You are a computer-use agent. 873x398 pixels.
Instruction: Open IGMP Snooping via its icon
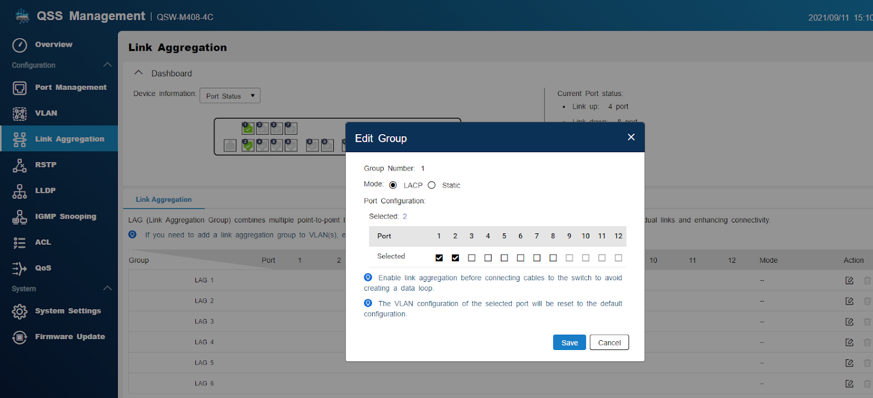point(20,217)
